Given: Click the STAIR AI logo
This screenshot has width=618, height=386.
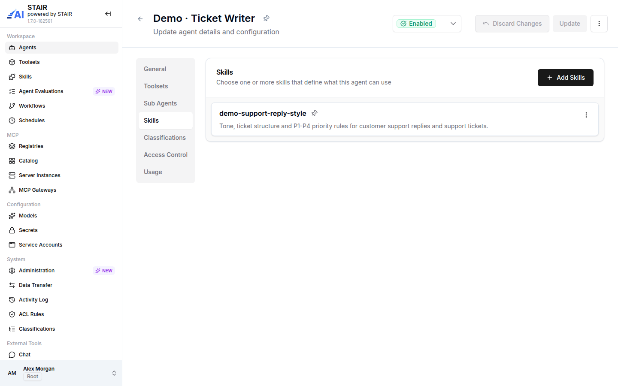Looking at the screenshot, I should click(15, 14).
